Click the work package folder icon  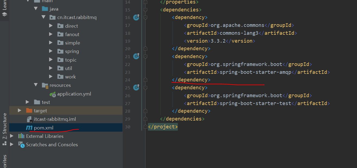[61, 77]
